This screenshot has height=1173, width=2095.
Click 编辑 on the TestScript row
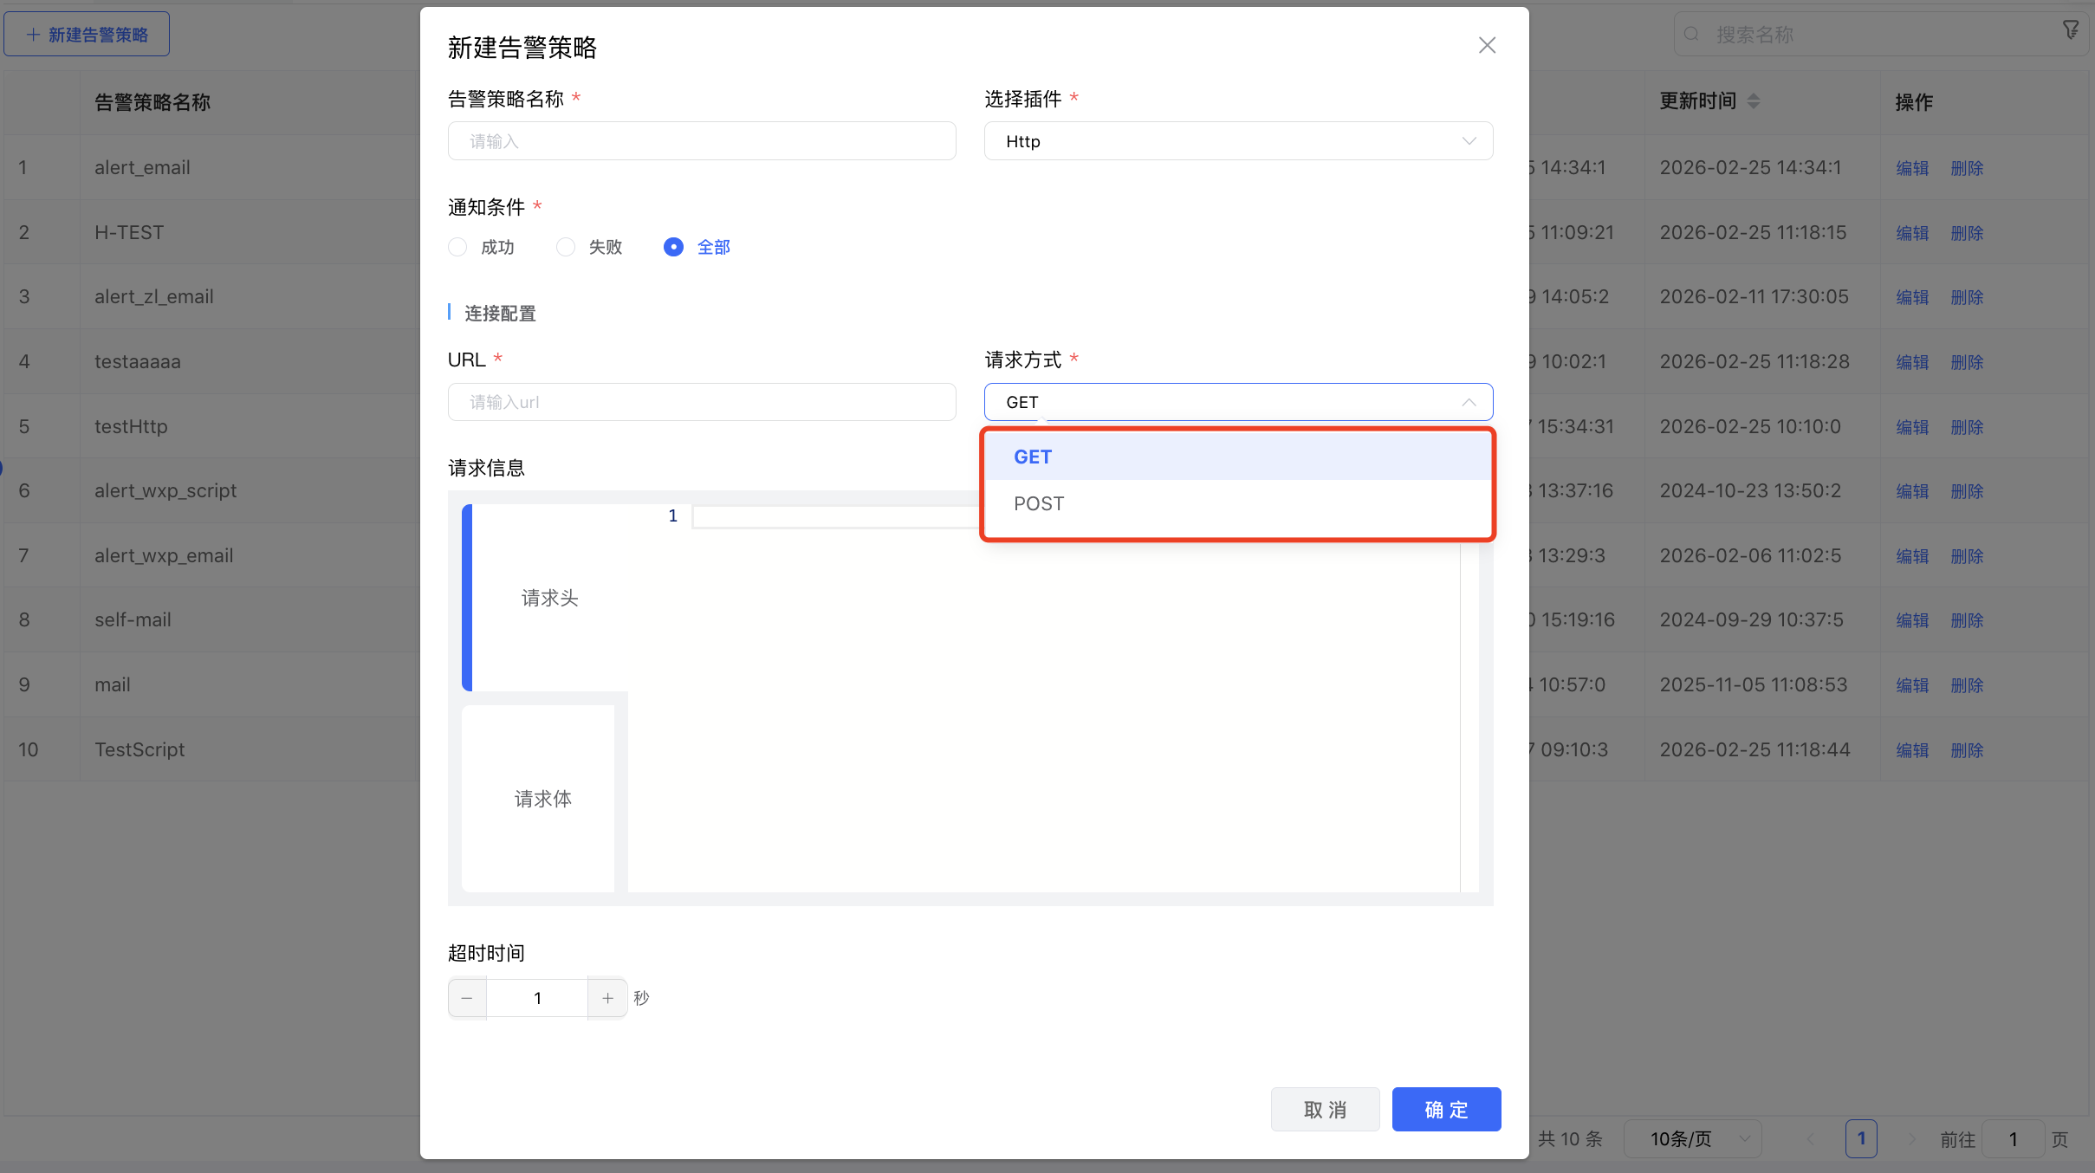point(1912,750)
